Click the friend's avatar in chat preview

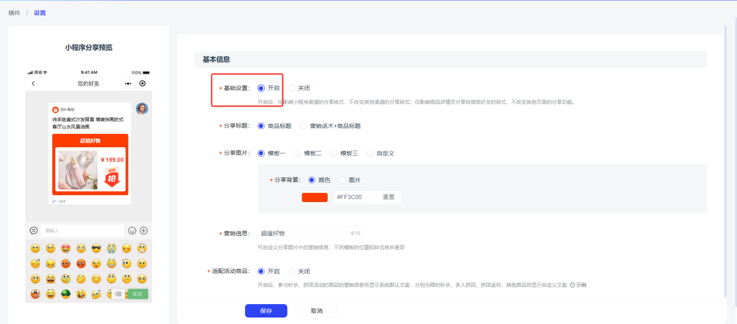142,109
